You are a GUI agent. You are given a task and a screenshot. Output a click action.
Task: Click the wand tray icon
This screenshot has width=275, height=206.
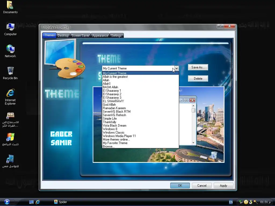pos(256,202)
